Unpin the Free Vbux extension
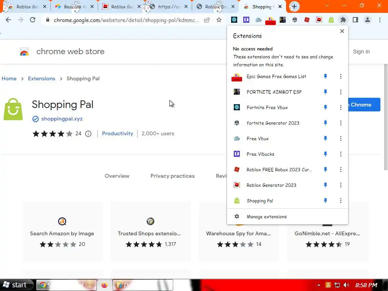The image size is (388, 291). 325,139
